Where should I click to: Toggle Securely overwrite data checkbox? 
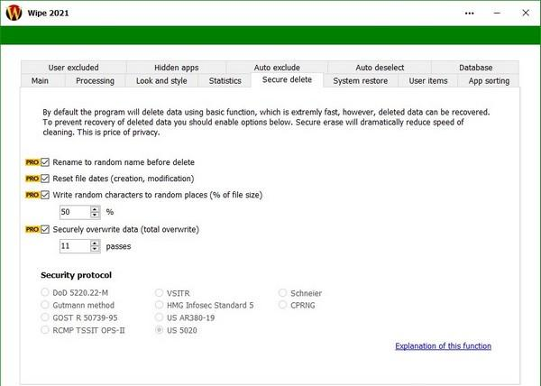tap(45, 229)
